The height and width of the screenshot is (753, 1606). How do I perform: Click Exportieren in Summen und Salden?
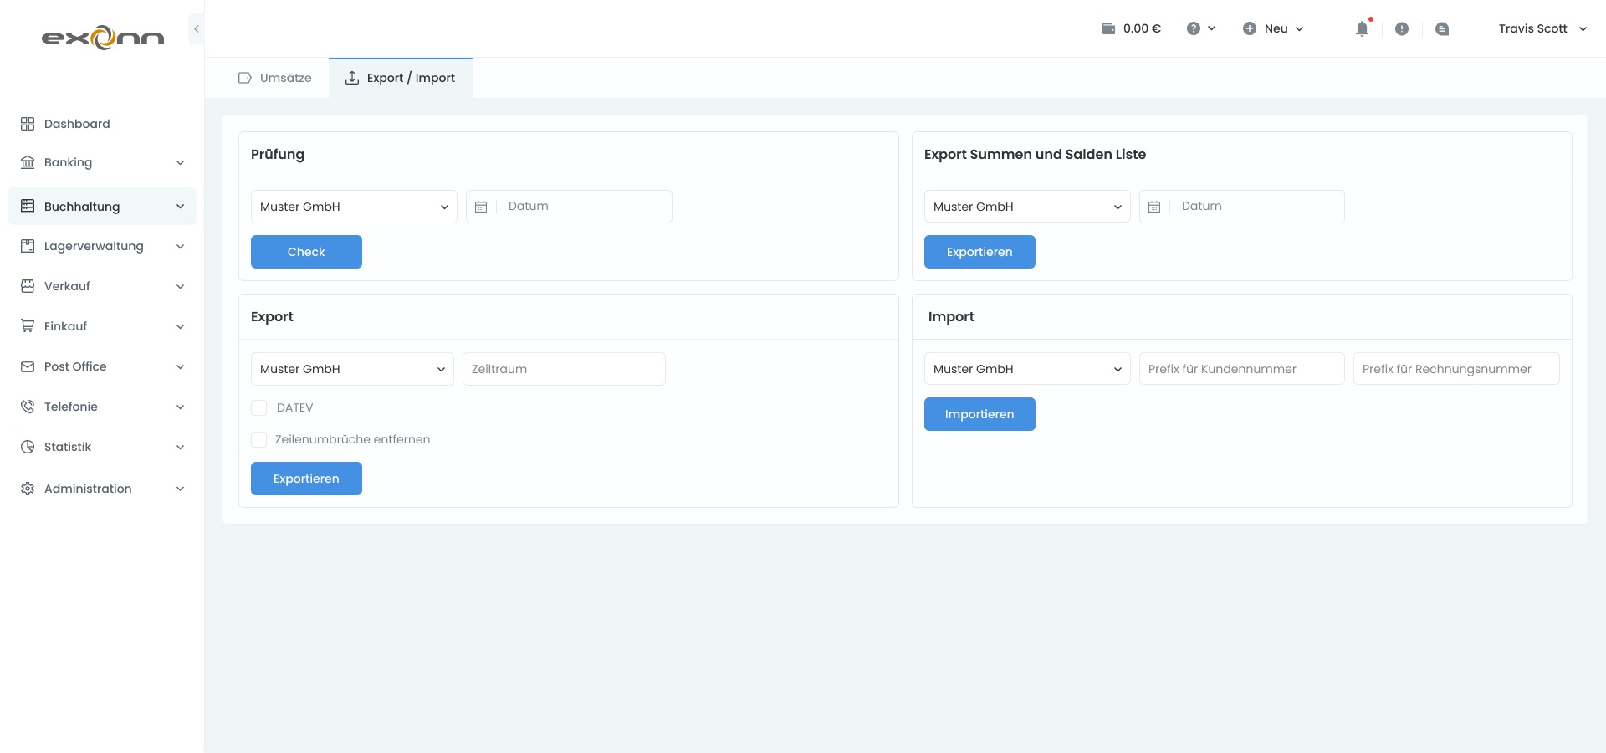[979, 252]
